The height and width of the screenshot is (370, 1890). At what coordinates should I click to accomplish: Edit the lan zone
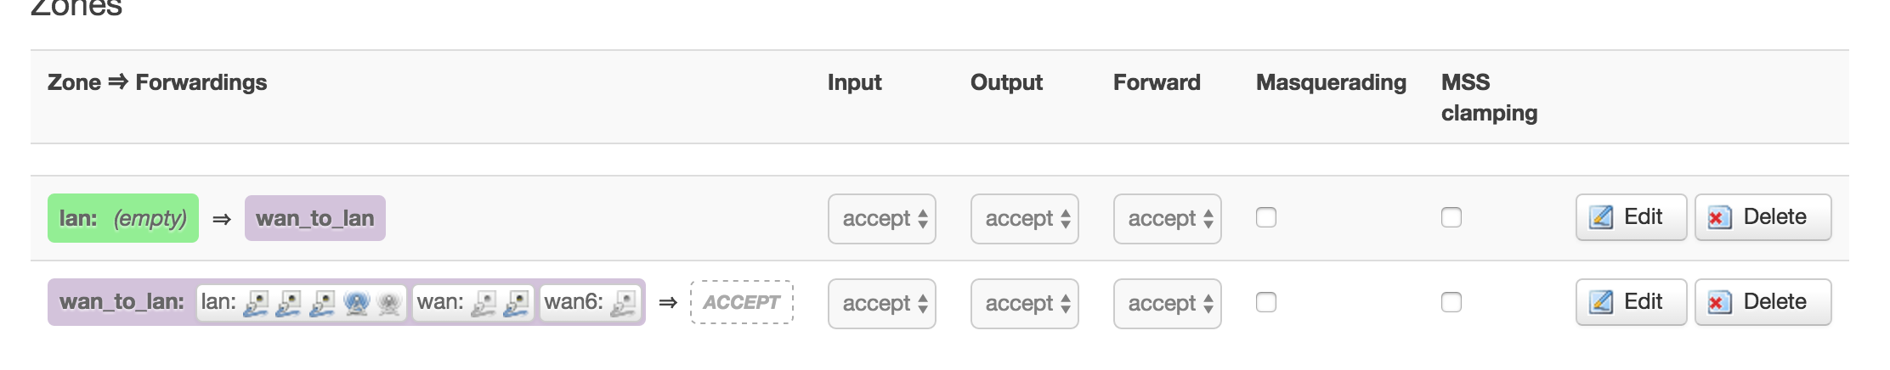coord(1631,217)
